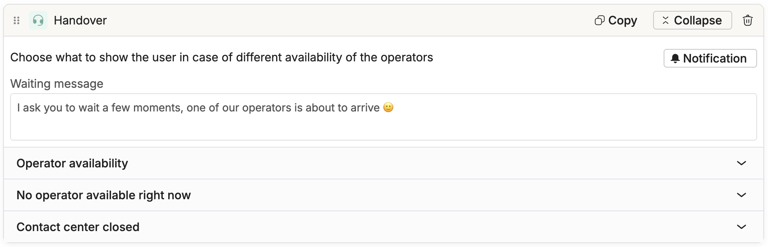Viewport: 768px width, 247px height.
Task: Click the bell icon beside Notification
Action: tap(675, 59)
